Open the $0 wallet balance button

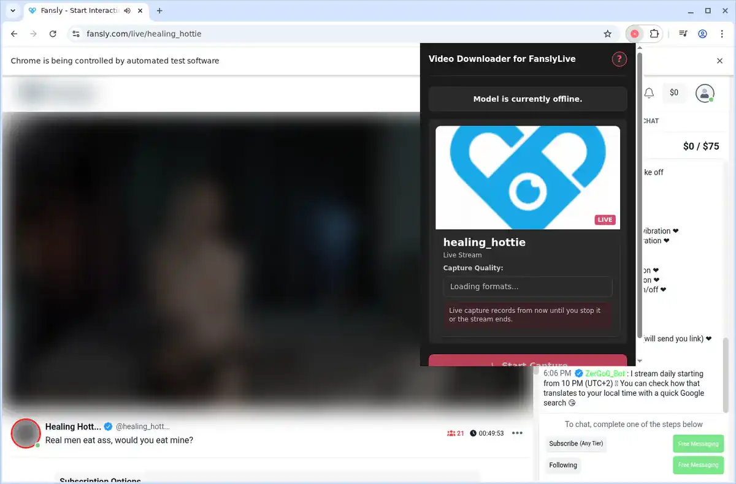[x=674, y=93]
